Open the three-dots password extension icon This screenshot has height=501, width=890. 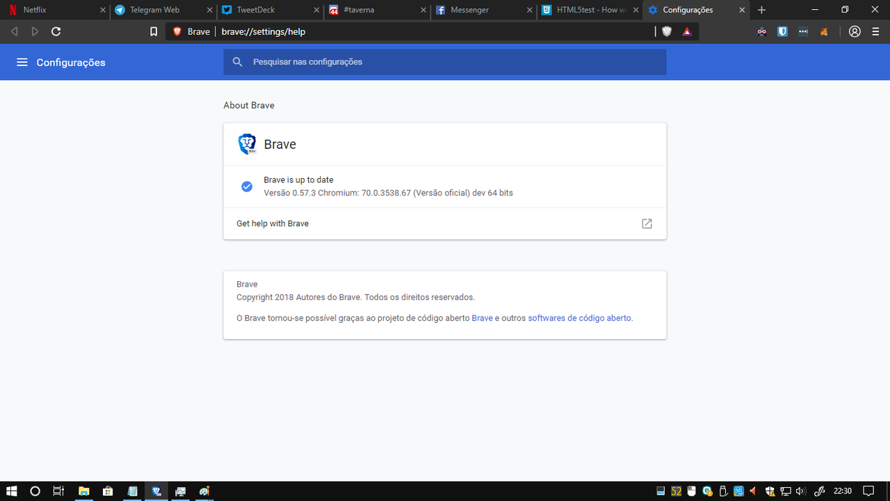coord(803,31)
